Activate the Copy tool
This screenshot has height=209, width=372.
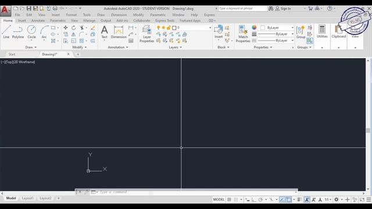[66, 34]
